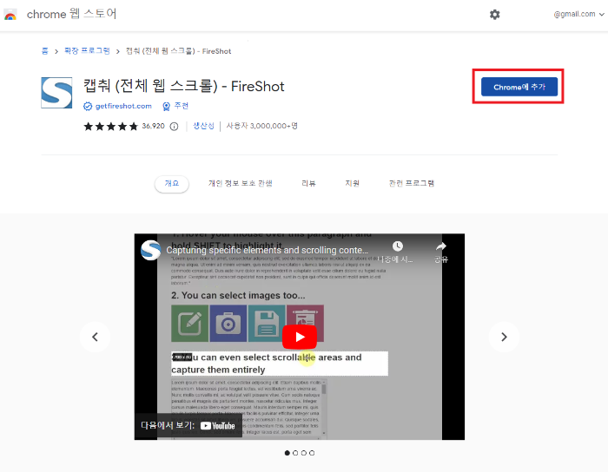Click the video share arrow icon
Screen dimensions: 608x472
441,246
